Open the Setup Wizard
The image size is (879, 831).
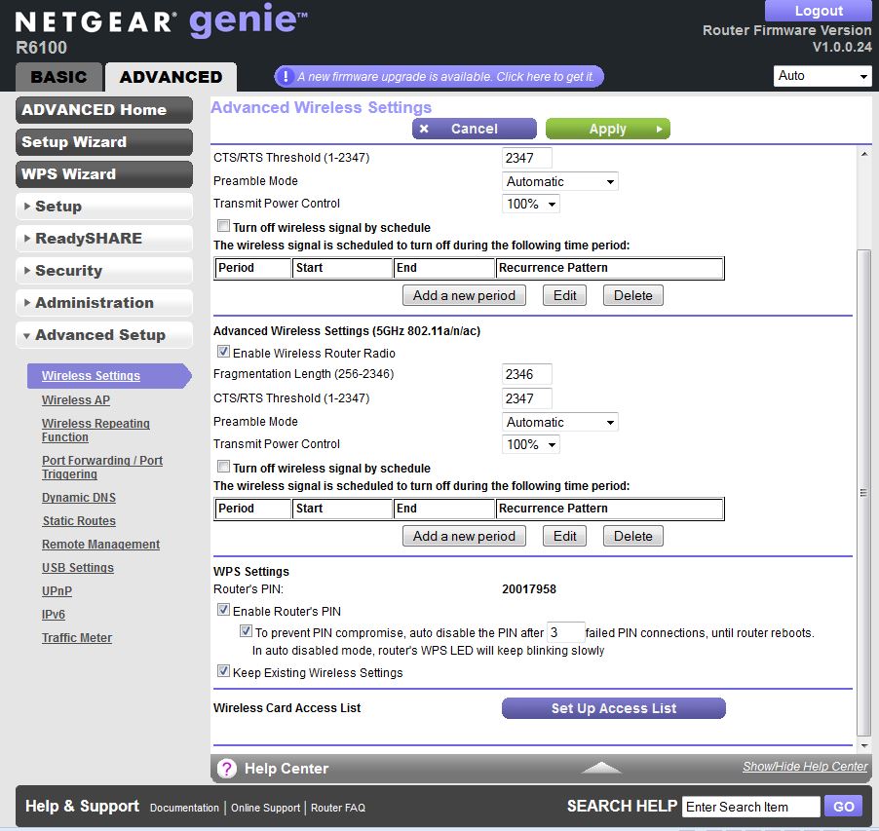[x=104, y=142]
